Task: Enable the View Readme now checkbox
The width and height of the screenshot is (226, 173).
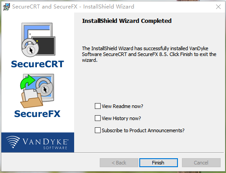Action: pos(97,106)
